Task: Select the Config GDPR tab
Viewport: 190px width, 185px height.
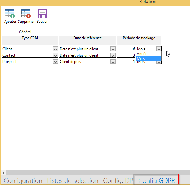Action: point(157,180)
